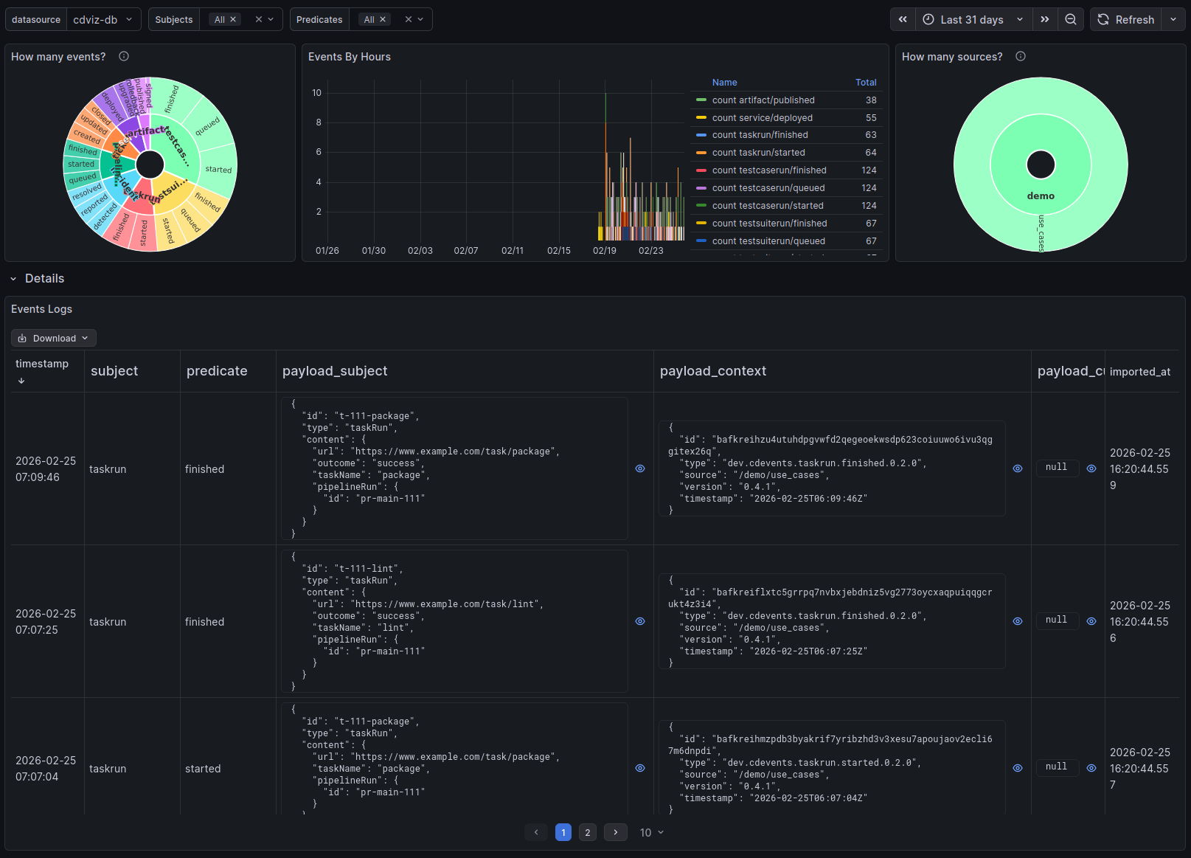
Task: Inspect payload_subject of the 07:07:25 row
Action: pos(640,621)
